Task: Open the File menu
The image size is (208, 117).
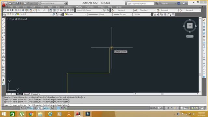Action: pos(11,7)
